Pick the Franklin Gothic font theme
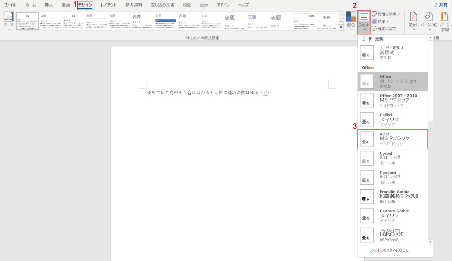The width and height of the screenshot is (452, 261). [392, 197]
